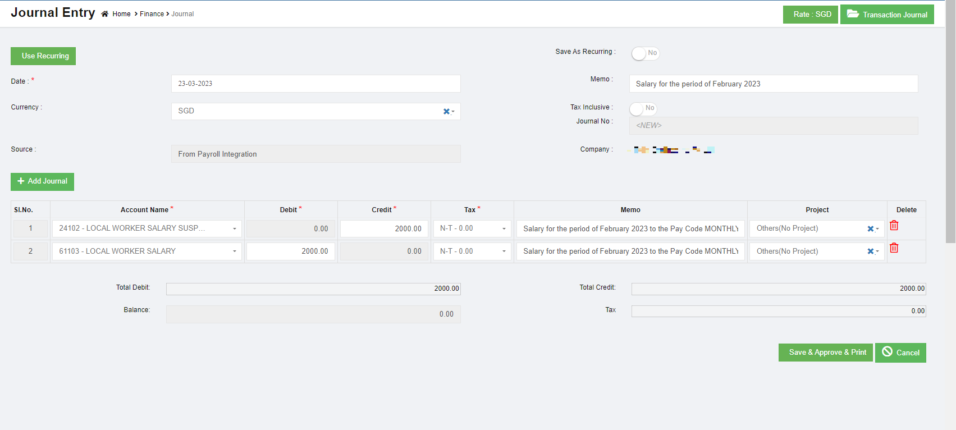Navigate to Home breadcrumb link
The height and width of the screenshot is (430, 956).
tap(121, 14)
